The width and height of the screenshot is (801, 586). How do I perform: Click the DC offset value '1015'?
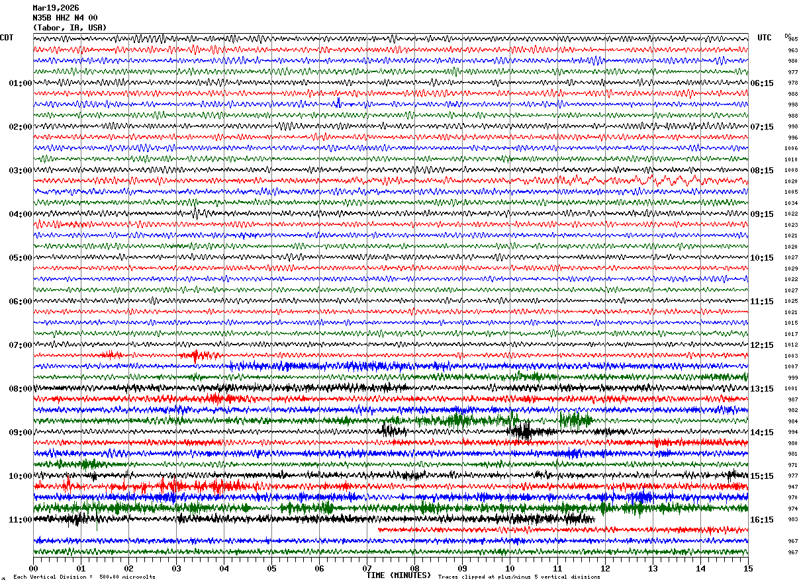click(791, 323)
